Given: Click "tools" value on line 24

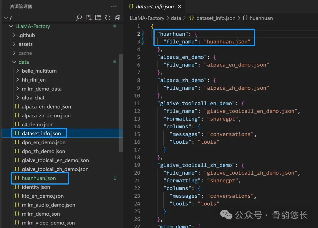Looking at the screenshot, I should tap(208, 204).
